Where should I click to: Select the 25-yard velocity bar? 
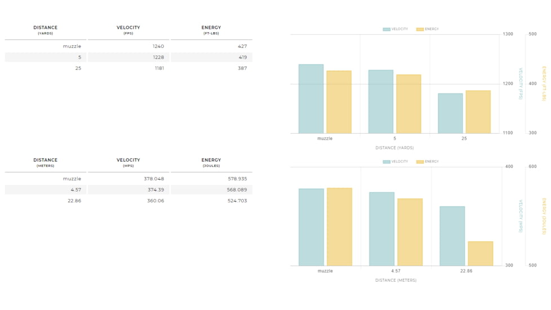coord(450,113)
